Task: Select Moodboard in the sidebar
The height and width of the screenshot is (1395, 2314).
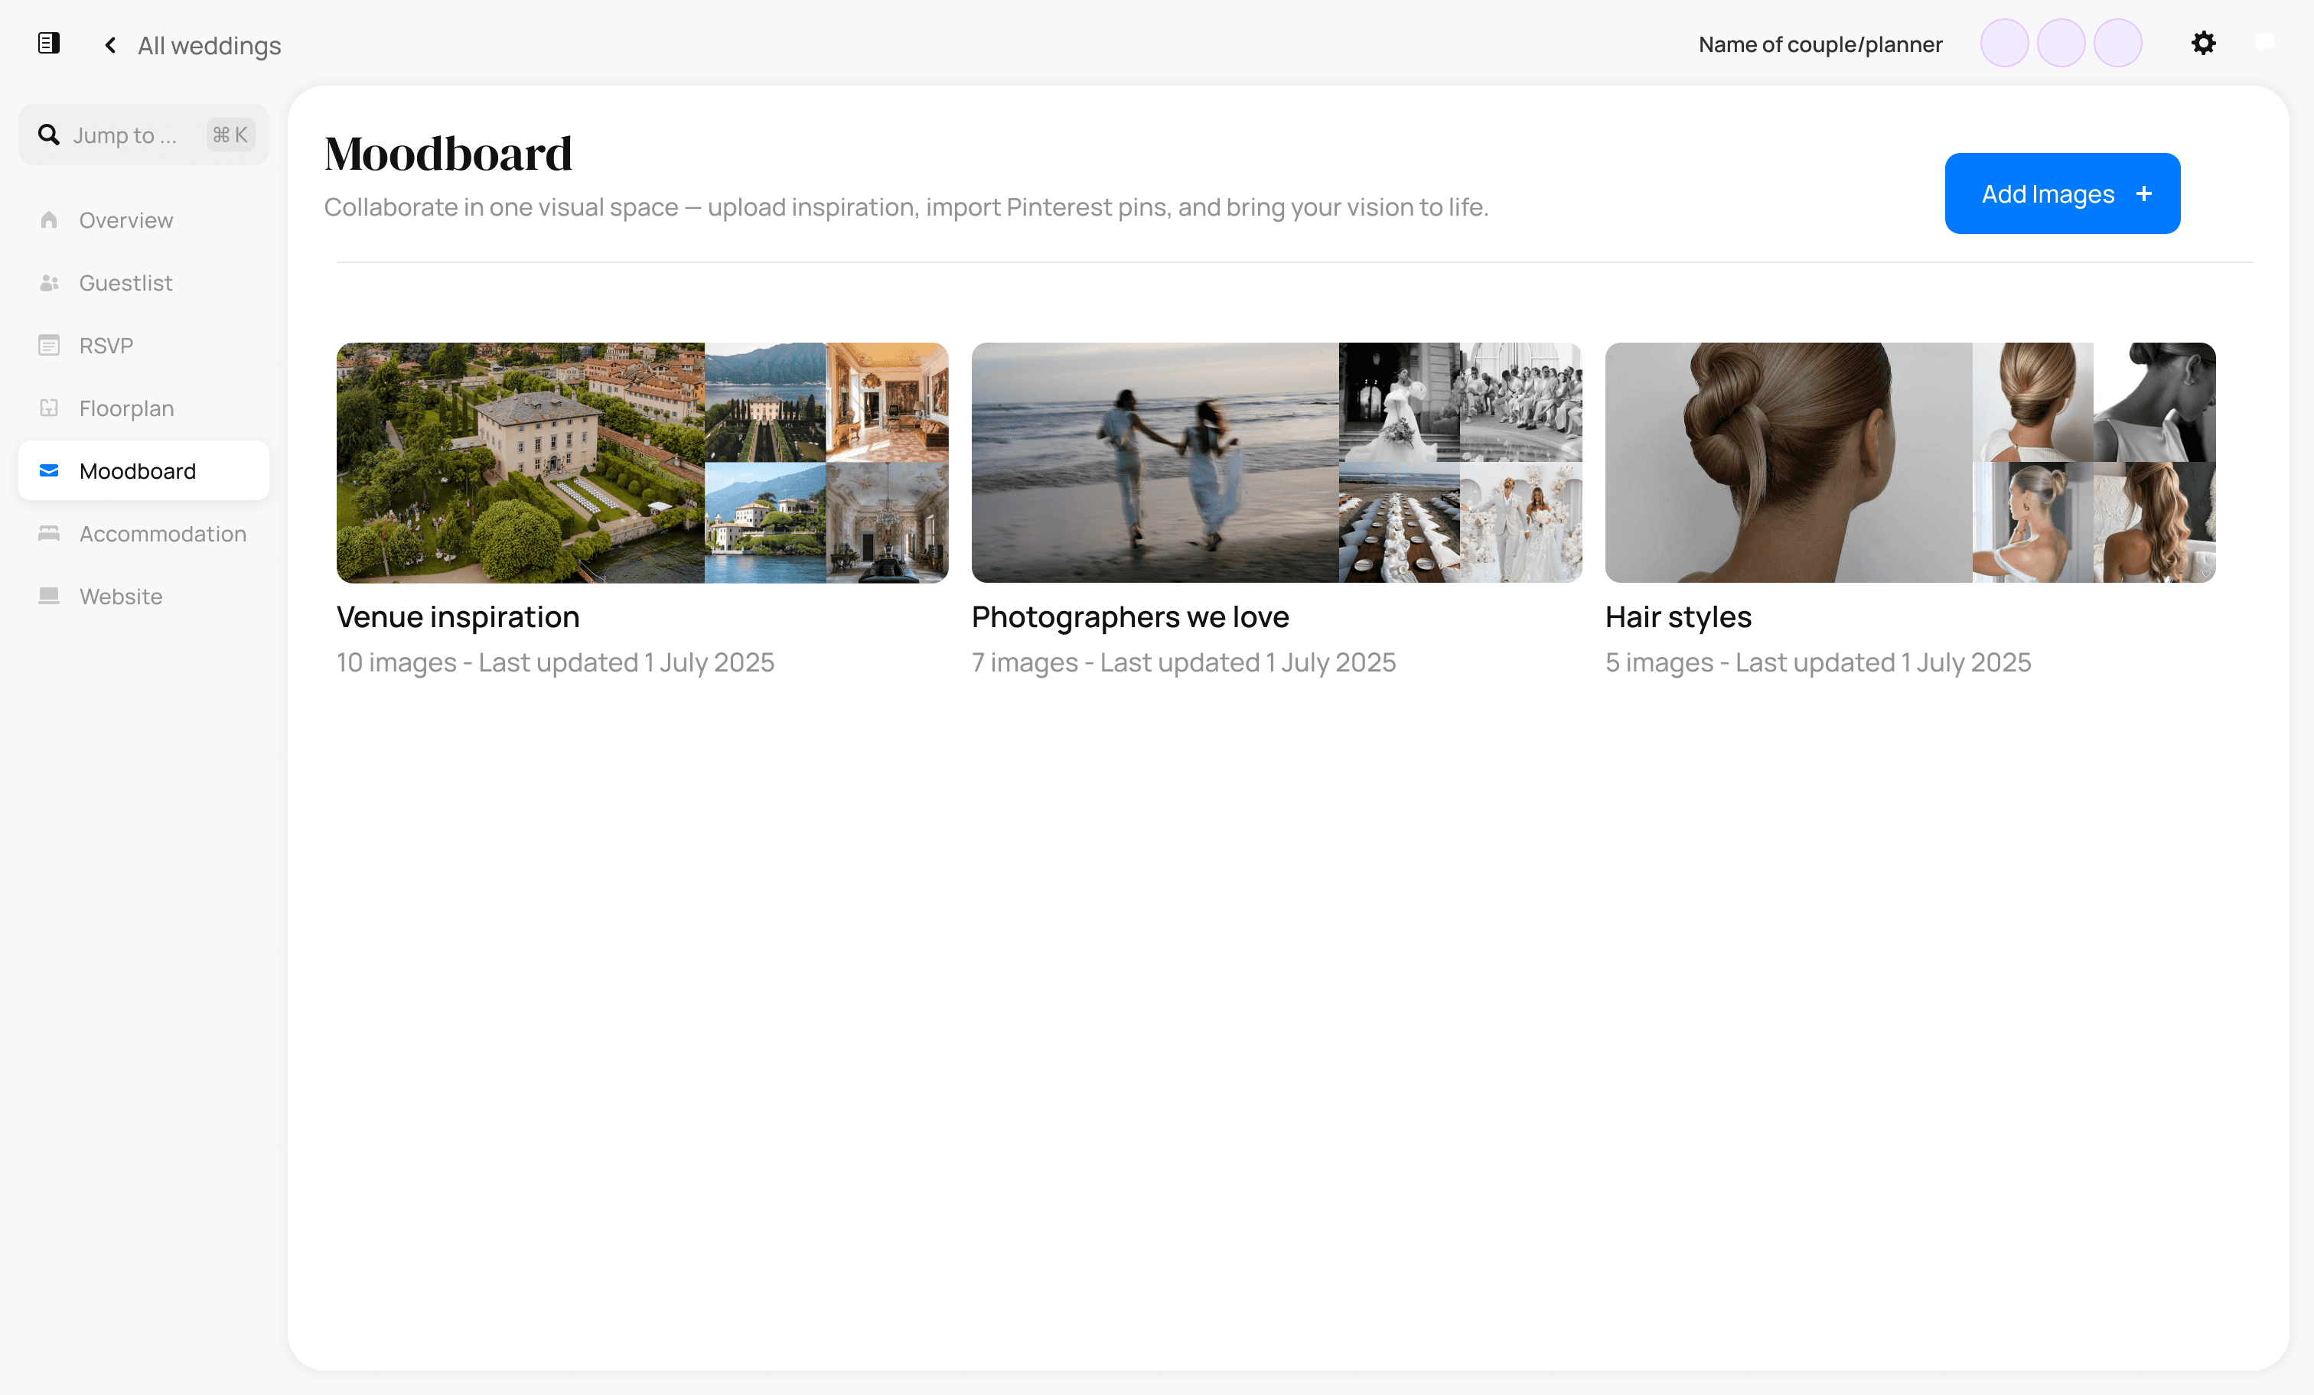Action: pyautogui.click(x=137, y=471)
